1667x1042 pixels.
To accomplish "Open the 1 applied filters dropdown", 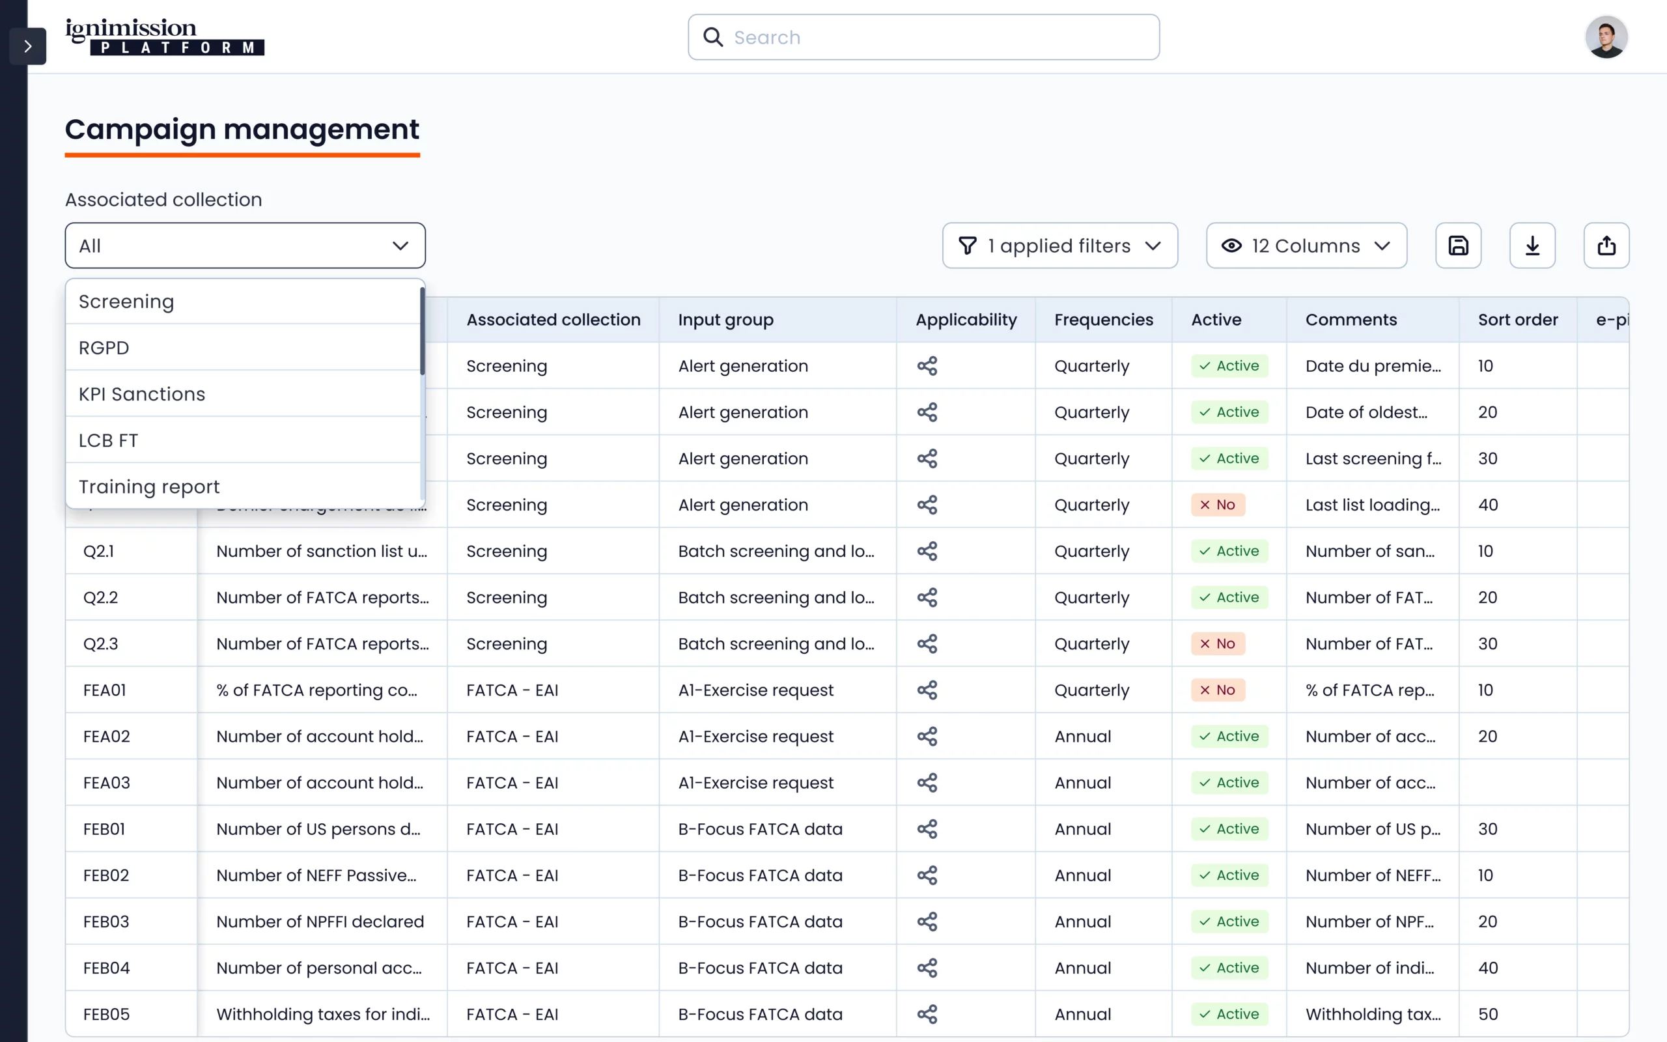I will pos(1059,246).
